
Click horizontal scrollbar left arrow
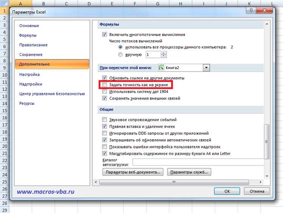96,182
